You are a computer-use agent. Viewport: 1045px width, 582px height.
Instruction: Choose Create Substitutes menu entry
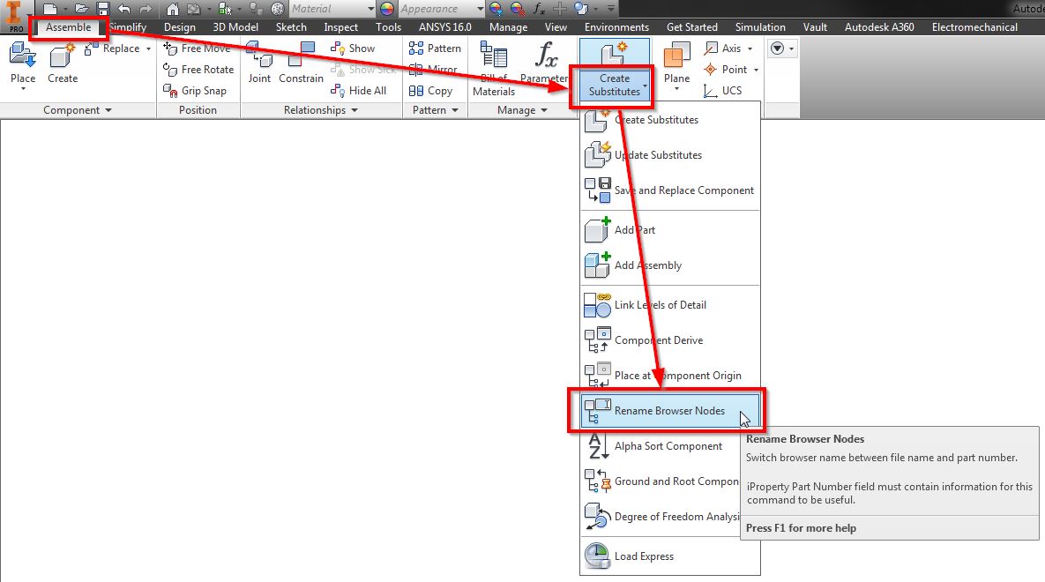[x=670, y=120]
